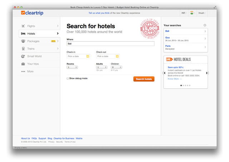Viewport: 229px width, 162px height.
Task: Show next hotel deal with right arrow
Action: pyautogui.click(x=207, y=73)
